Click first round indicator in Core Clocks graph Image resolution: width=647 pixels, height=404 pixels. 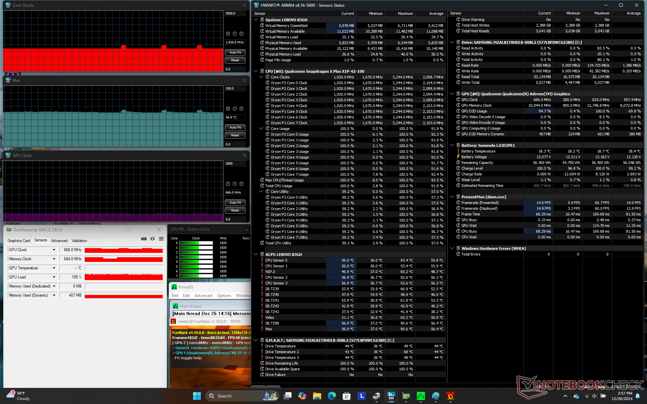tap(228, 34)
